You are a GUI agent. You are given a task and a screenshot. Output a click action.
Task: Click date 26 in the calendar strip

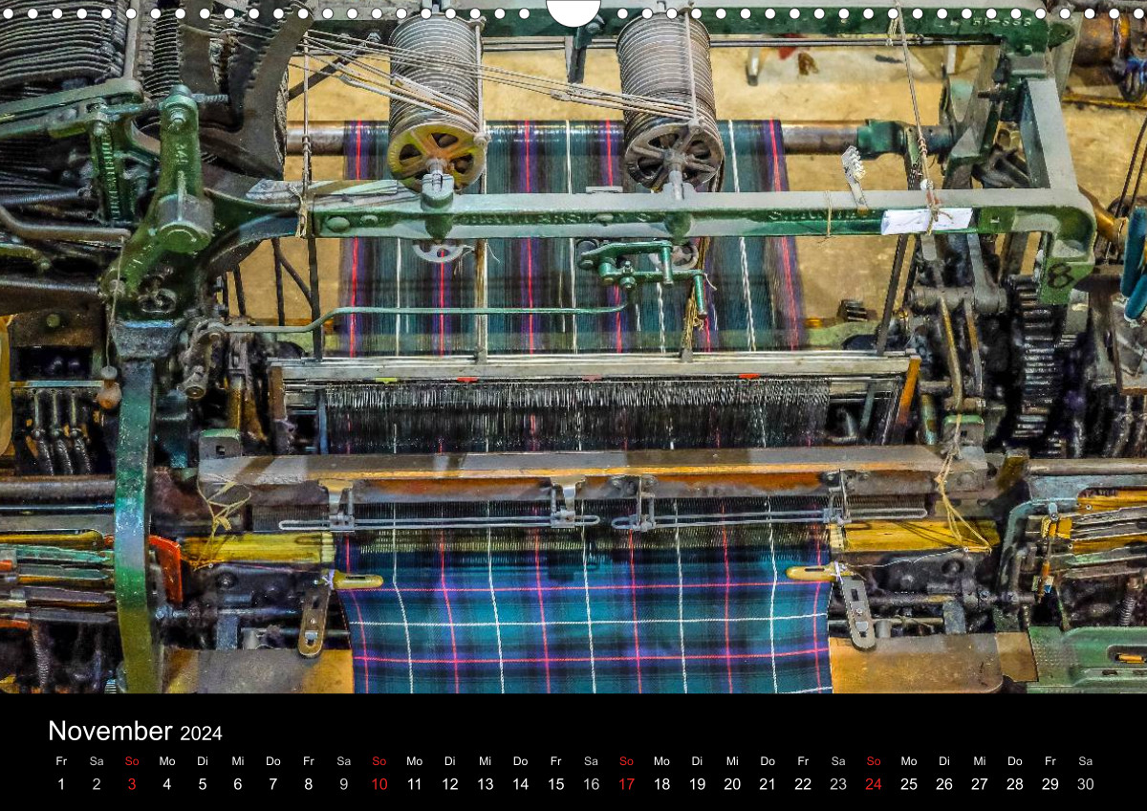944,784
